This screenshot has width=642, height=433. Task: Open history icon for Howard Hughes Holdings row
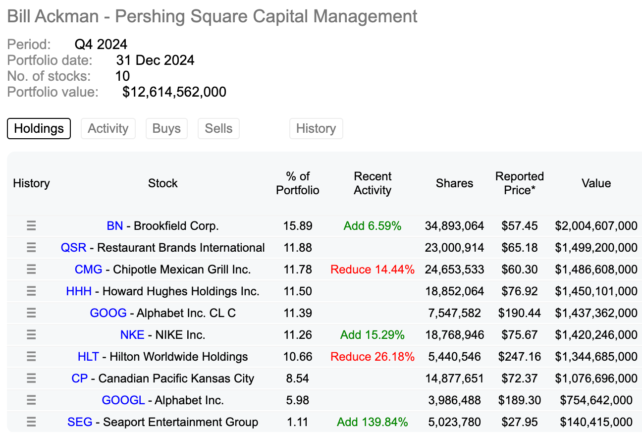[x=31, y=291]
